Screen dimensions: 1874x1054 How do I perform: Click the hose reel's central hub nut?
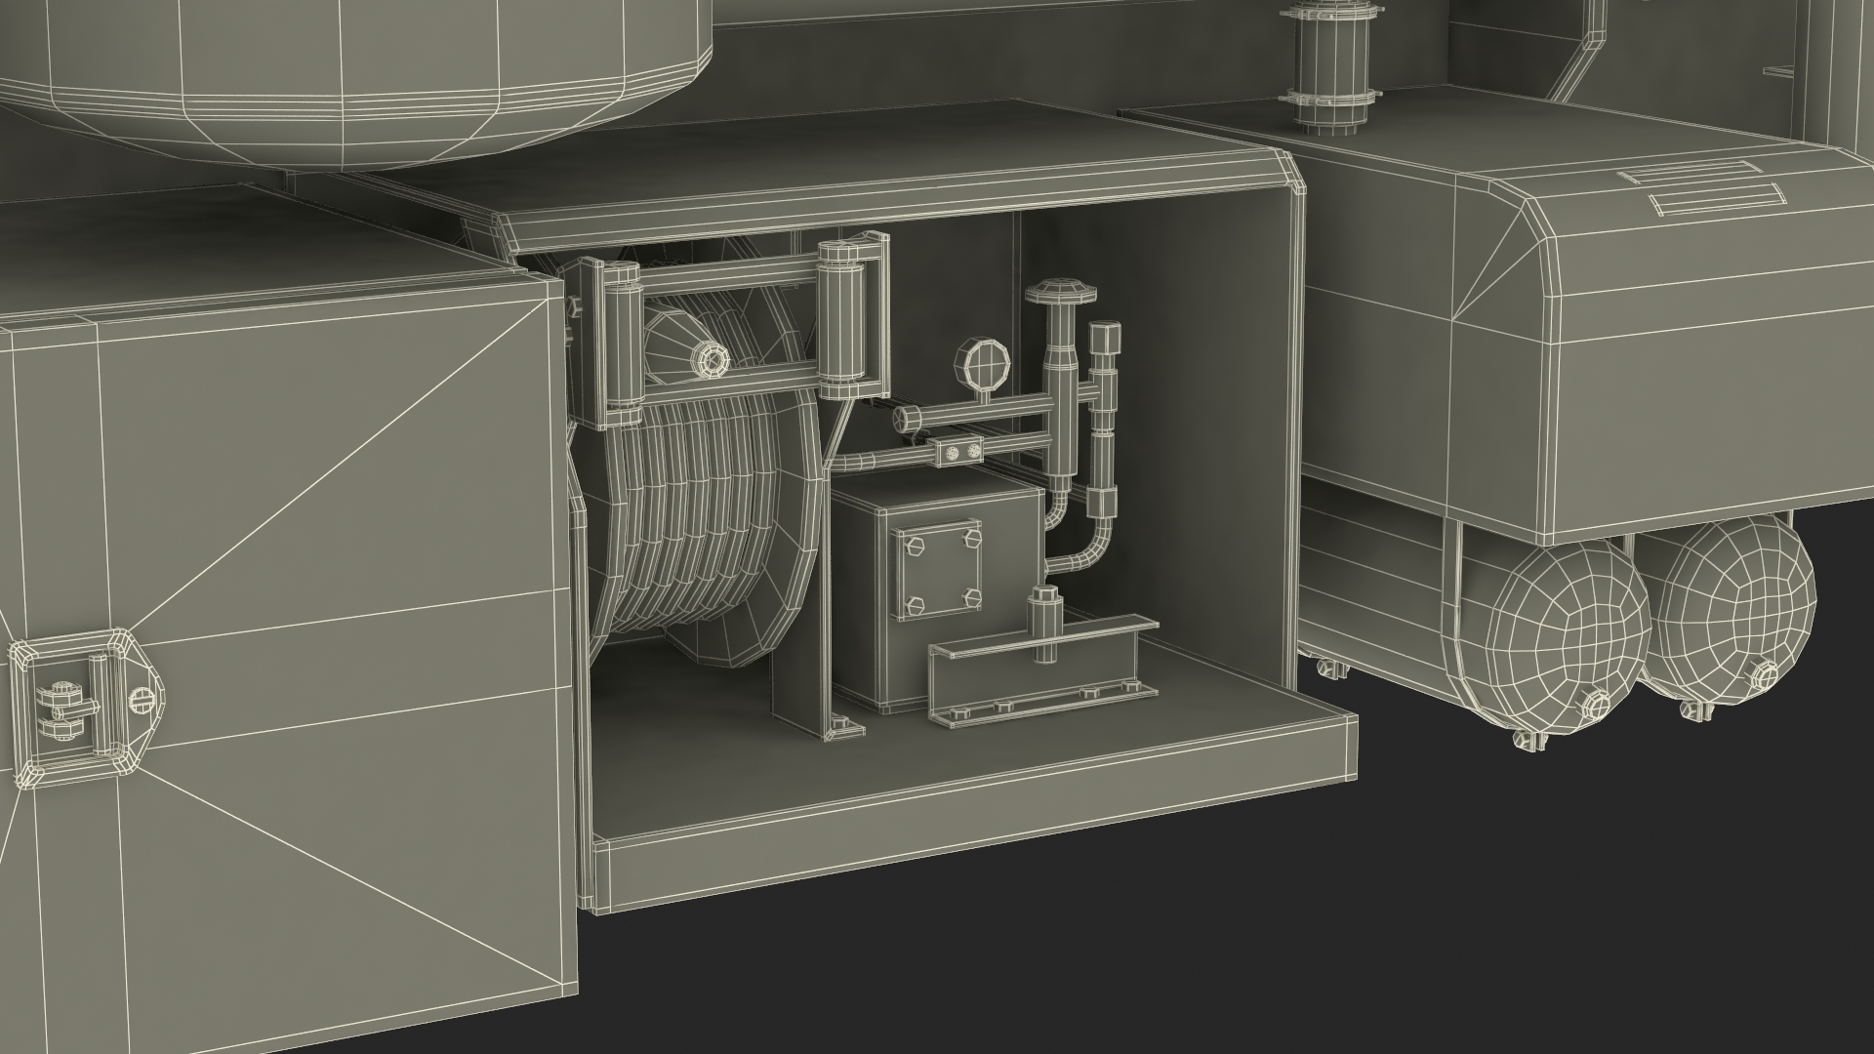tap(713, 362)
